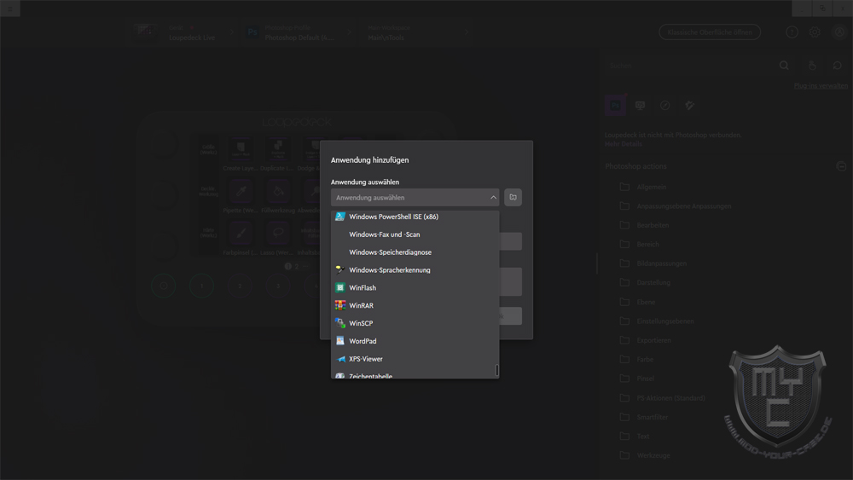Click Klassische Oberfläche öffnen button

[x=710, y=32]
